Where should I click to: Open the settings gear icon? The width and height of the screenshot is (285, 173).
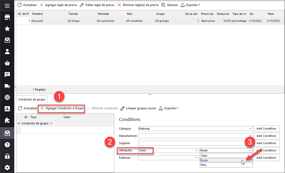click(7, 168)
